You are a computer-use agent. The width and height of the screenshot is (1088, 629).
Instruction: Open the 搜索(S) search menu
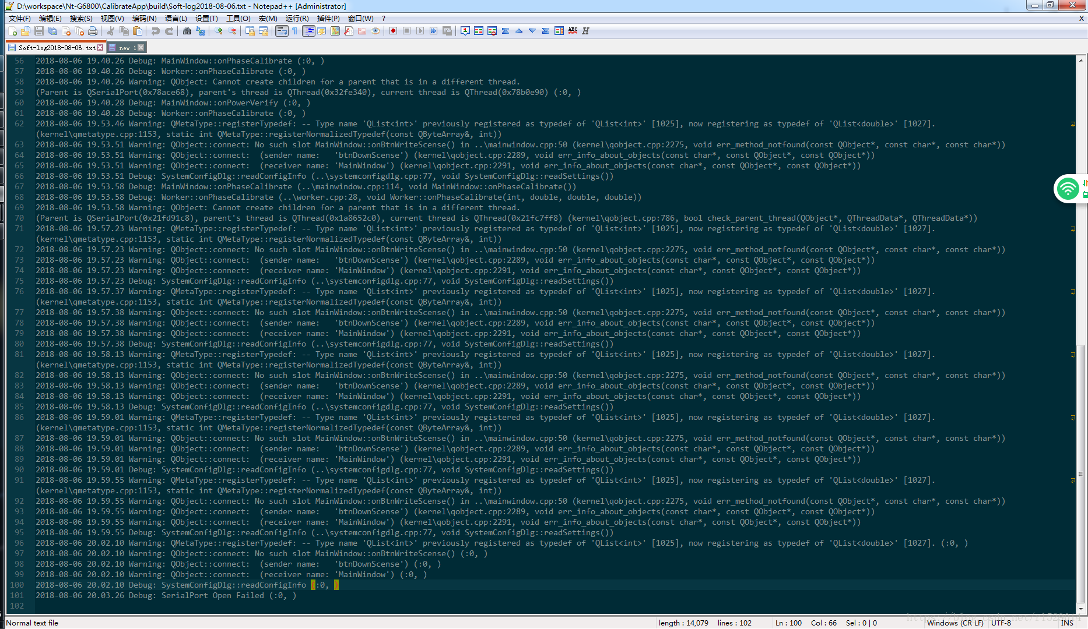tap(80, 18)
